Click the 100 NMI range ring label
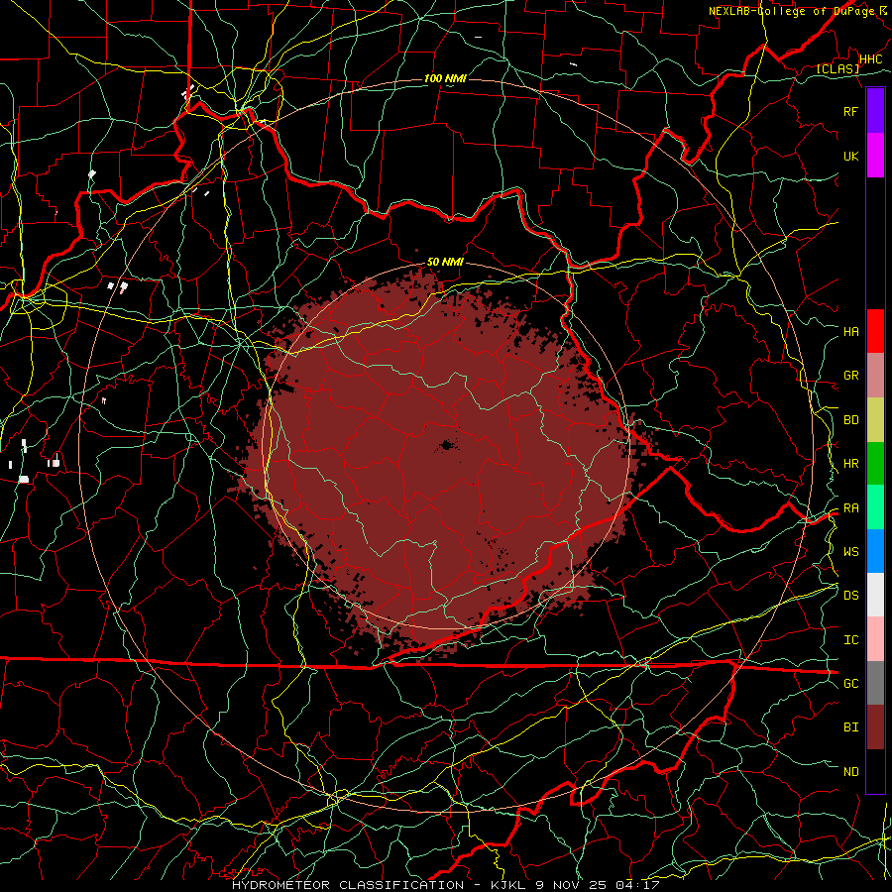 tap(445, 78)
